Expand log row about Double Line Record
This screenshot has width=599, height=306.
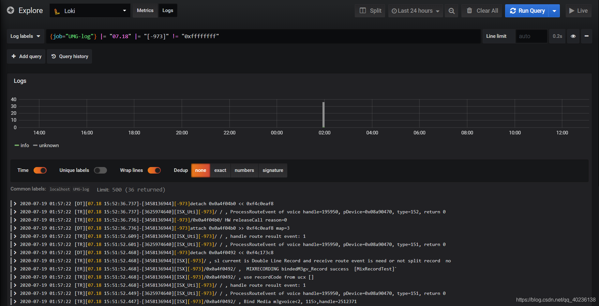click(15, 261)
